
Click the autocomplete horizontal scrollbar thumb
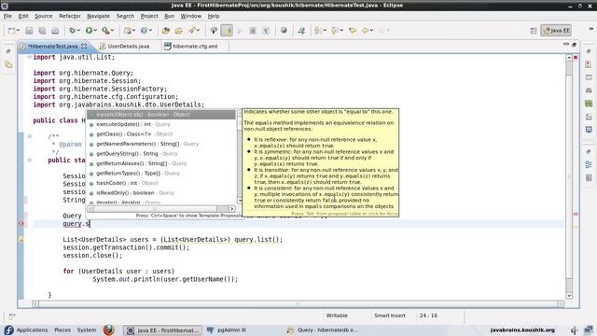point(156,209)
